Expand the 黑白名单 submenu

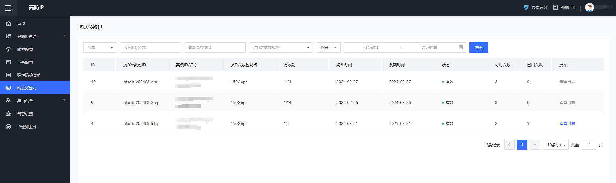pos(64,100)
